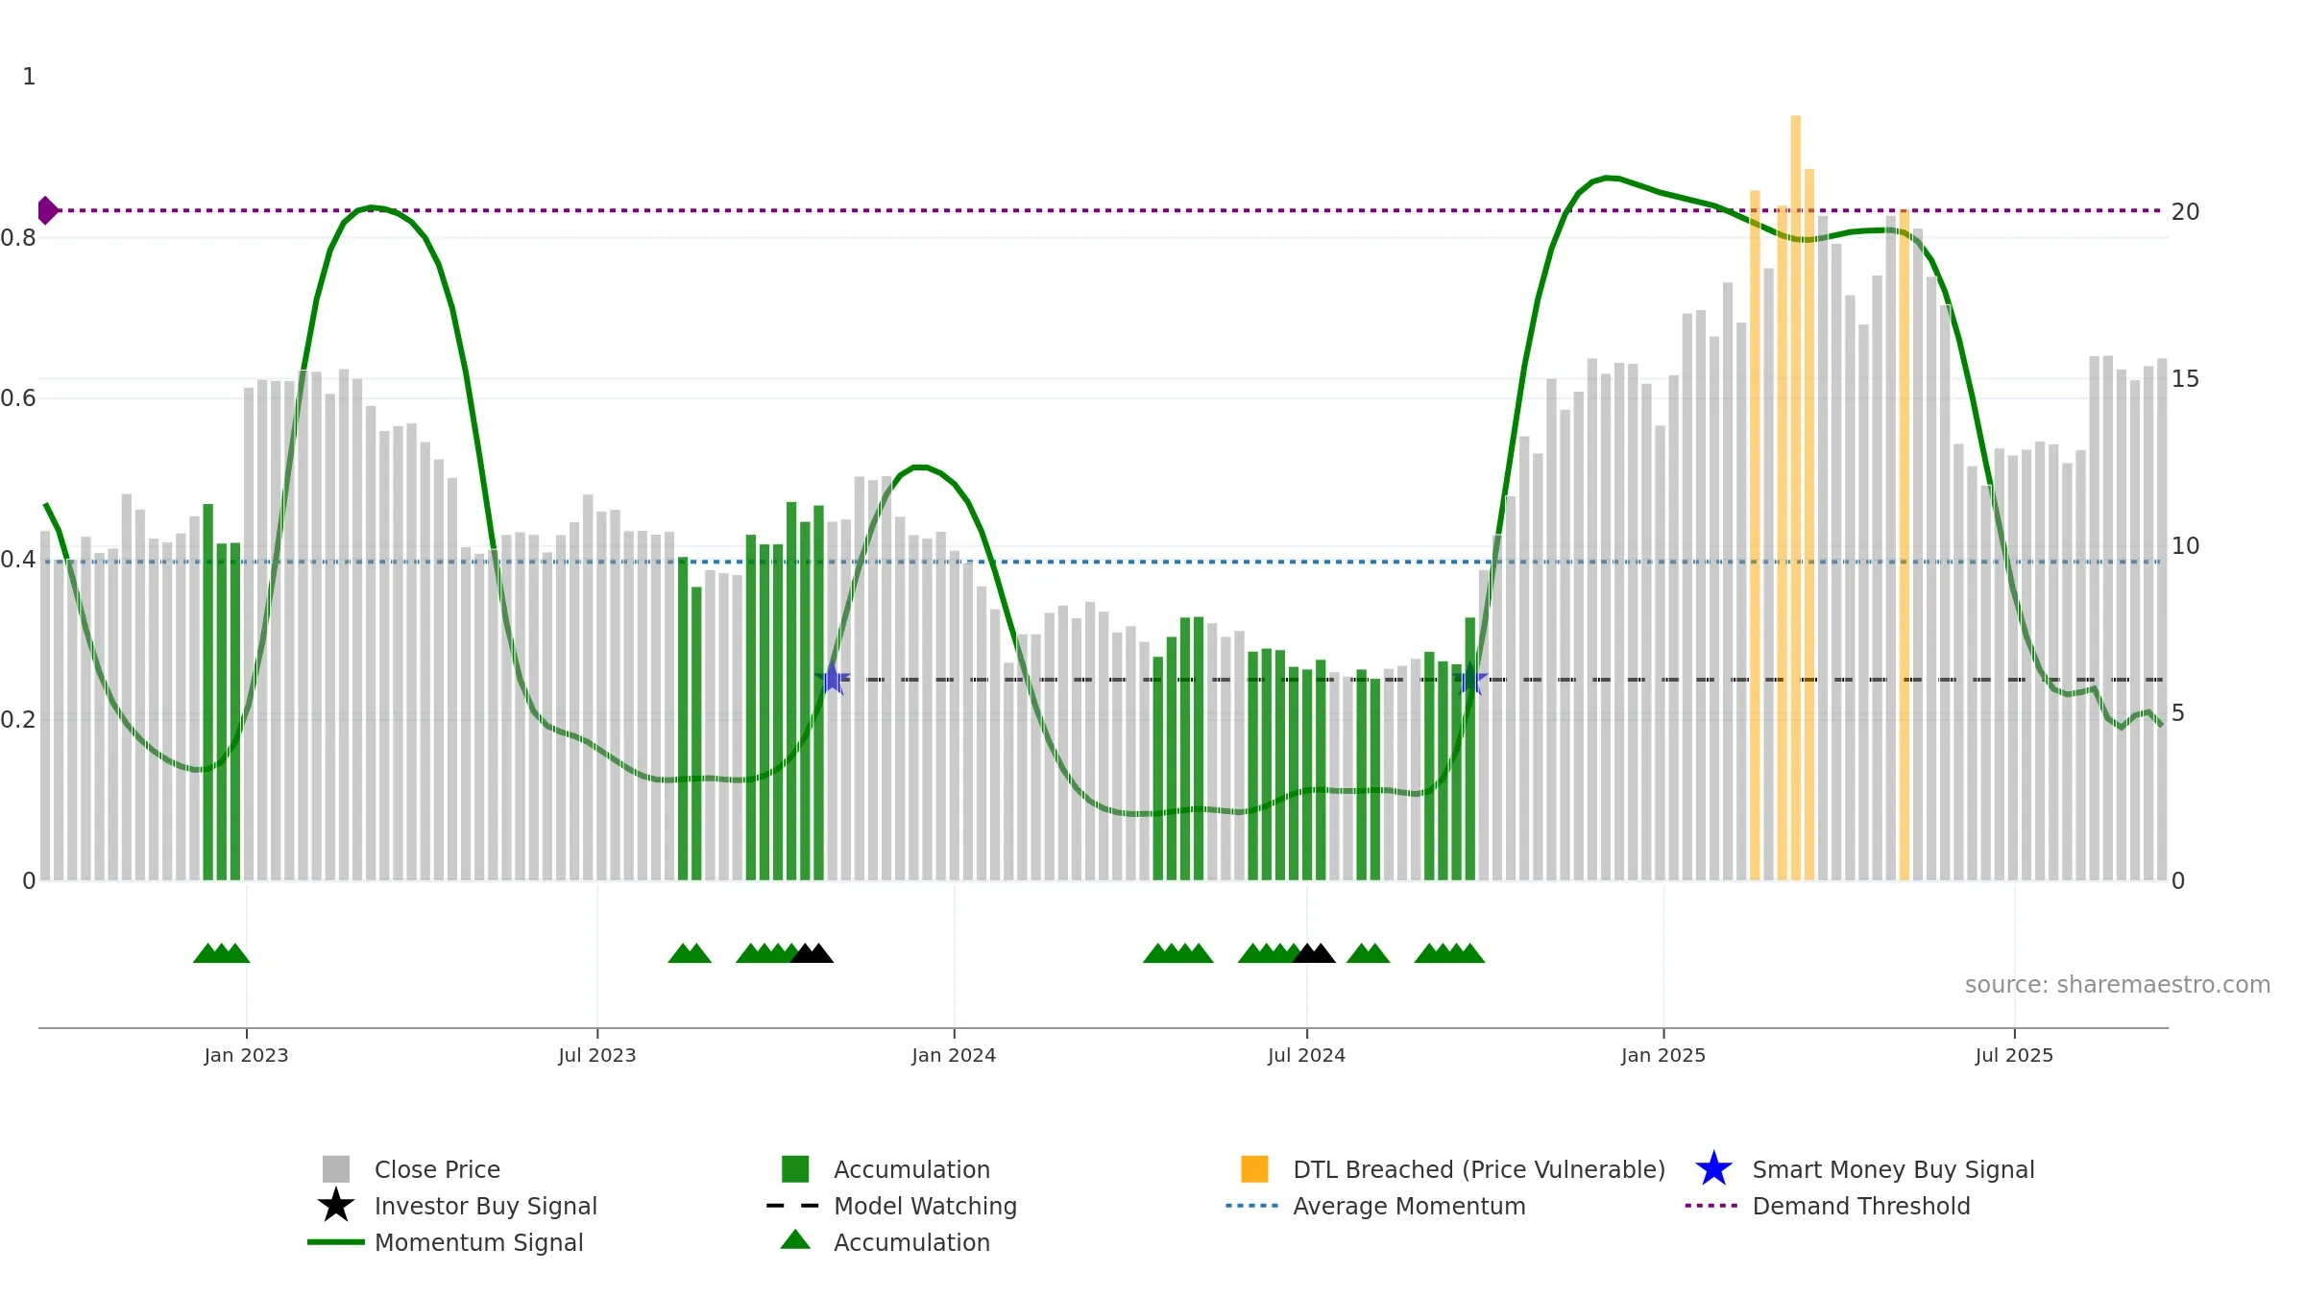Screen dimensions: 2305x1296
Task: Click the black triangles before Jul 2024
Action: [1314, 952]
